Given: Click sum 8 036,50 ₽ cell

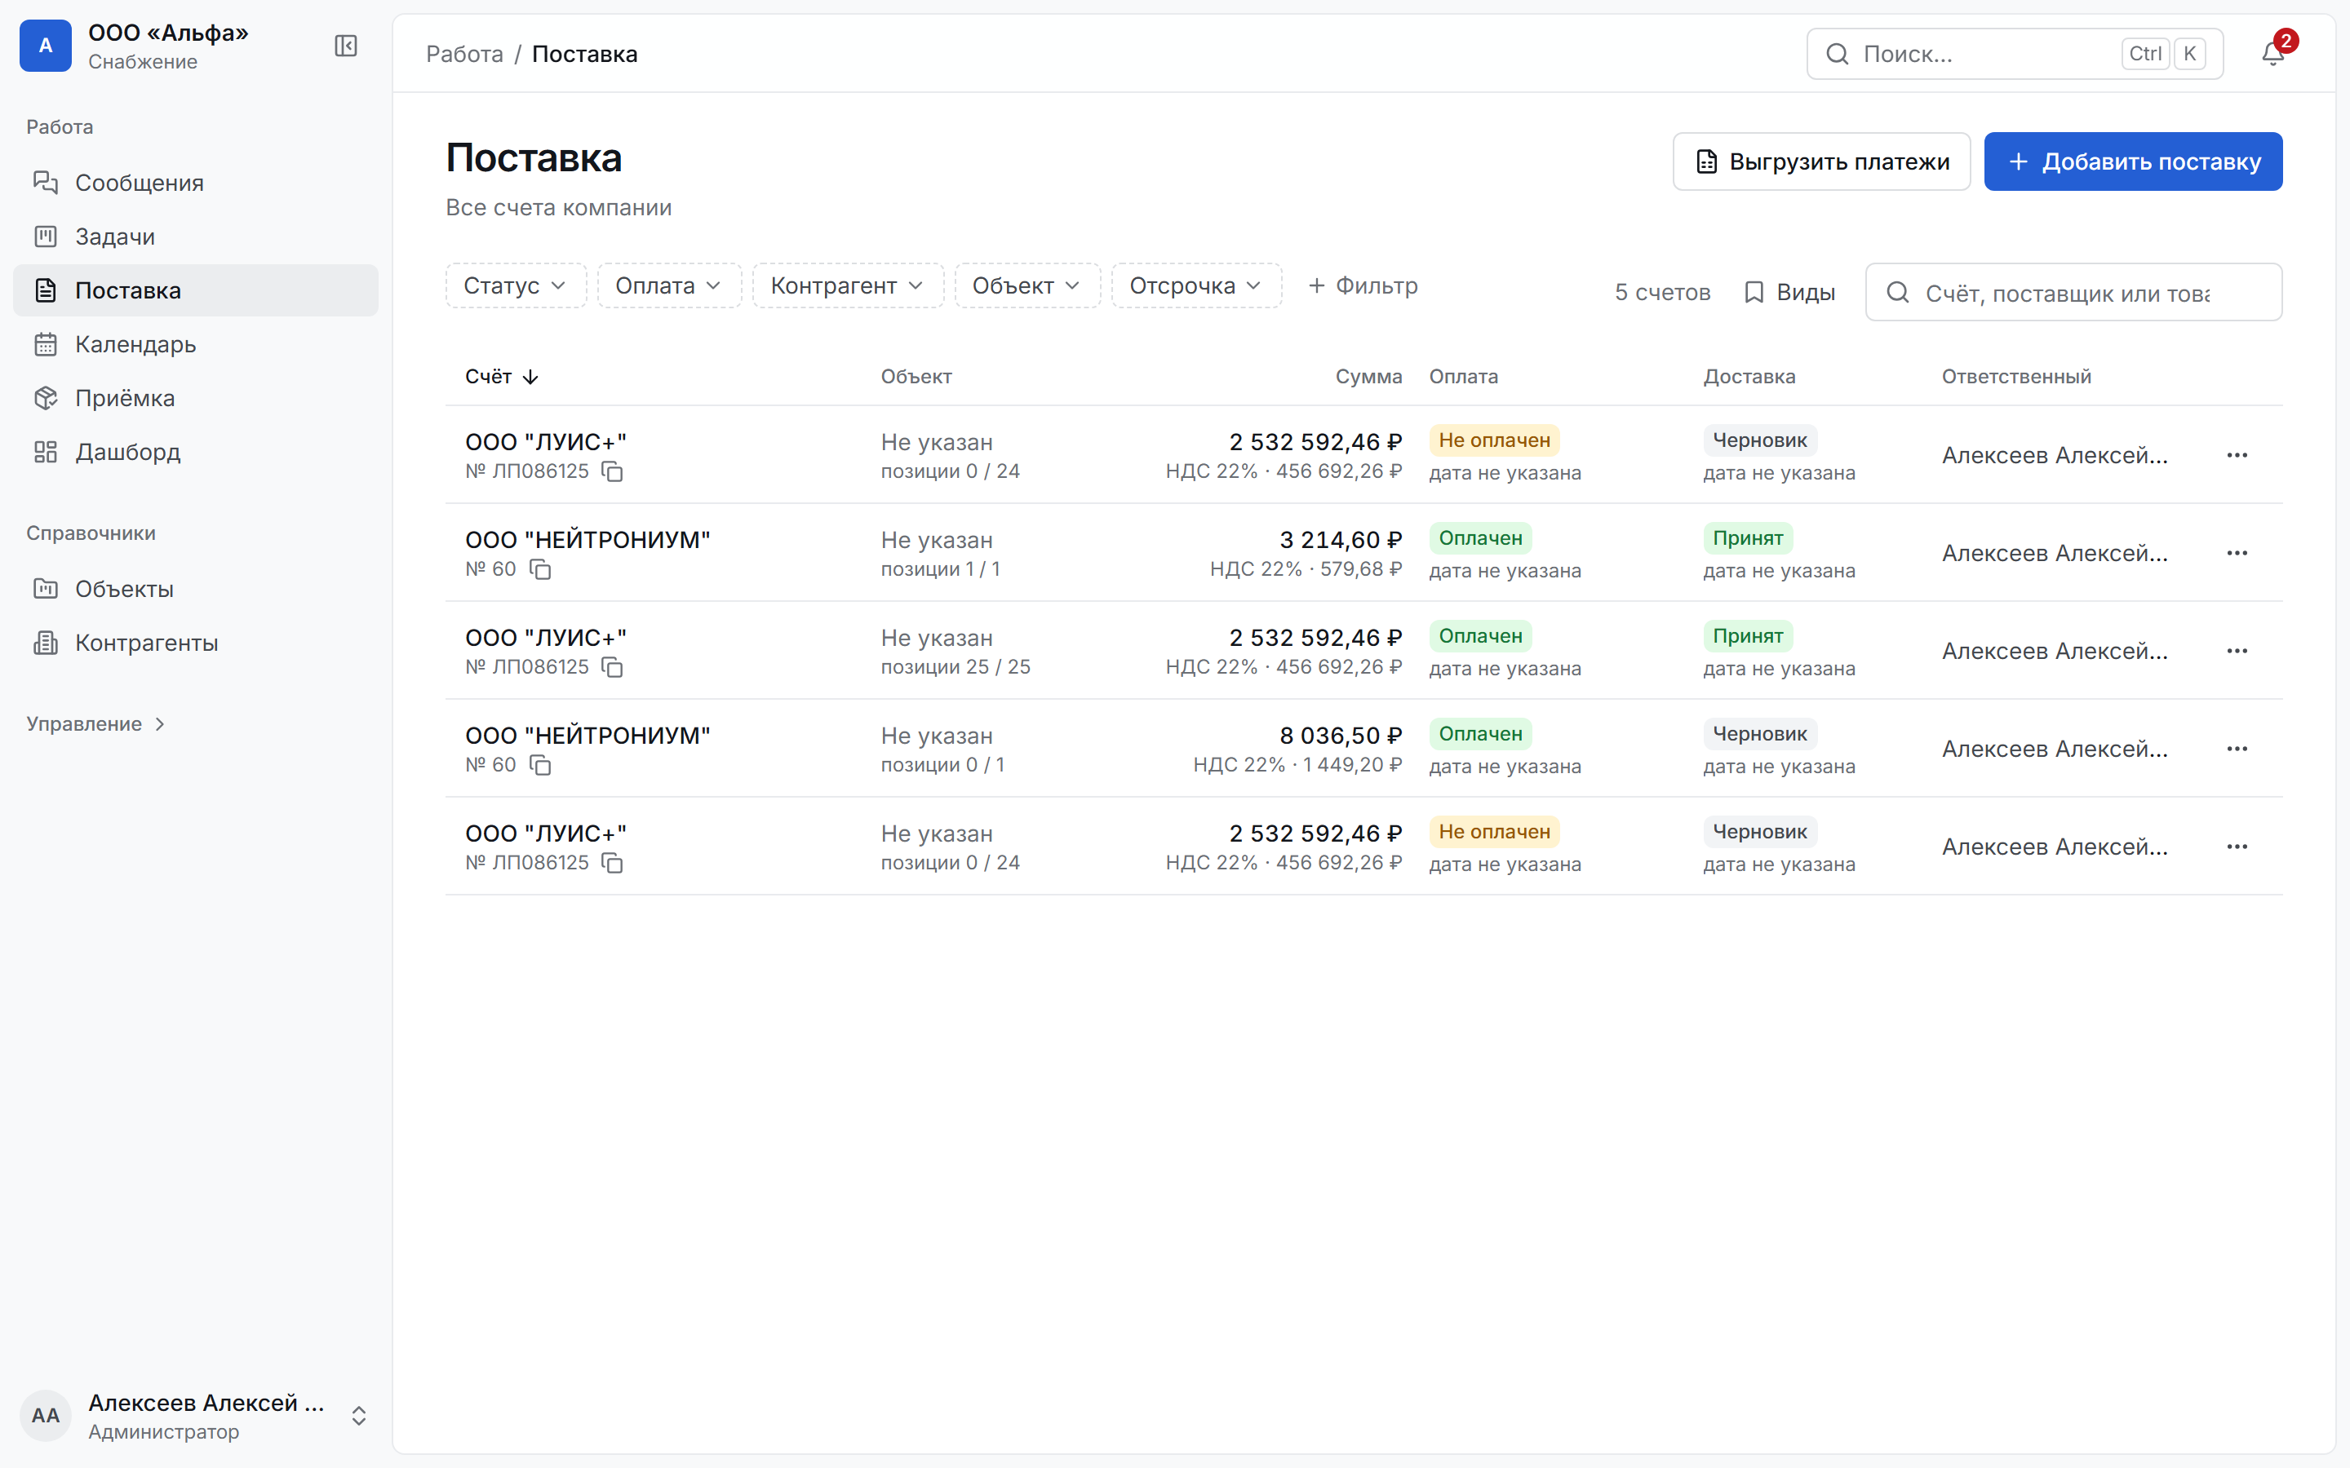Looking at the screenshot, I should [x=1340, y=736].
